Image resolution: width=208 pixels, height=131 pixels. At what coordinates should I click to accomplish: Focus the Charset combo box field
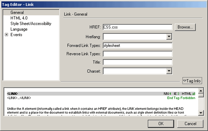tap(134, 71)
